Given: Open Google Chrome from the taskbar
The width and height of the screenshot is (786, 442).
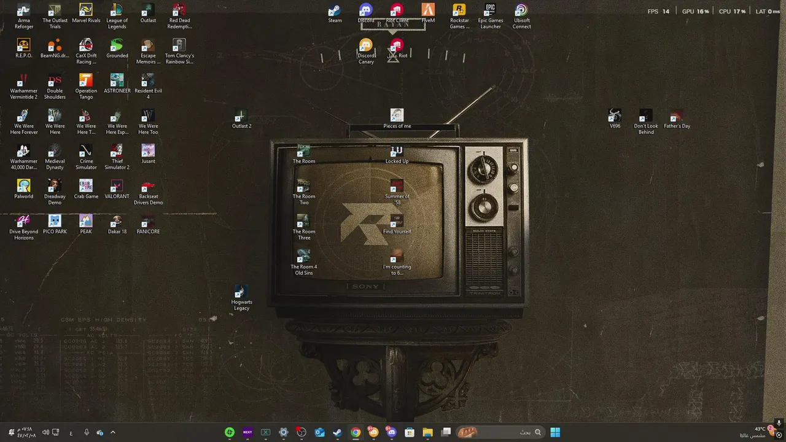Looking at the screenshot, I should [x=356, y=432].
